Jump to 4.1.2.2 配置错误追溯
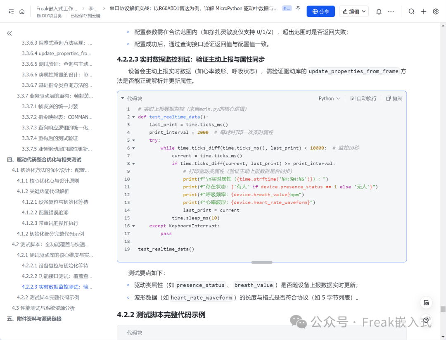The width and height of the screenshot is (446, 340). click(x=45, y=213)
